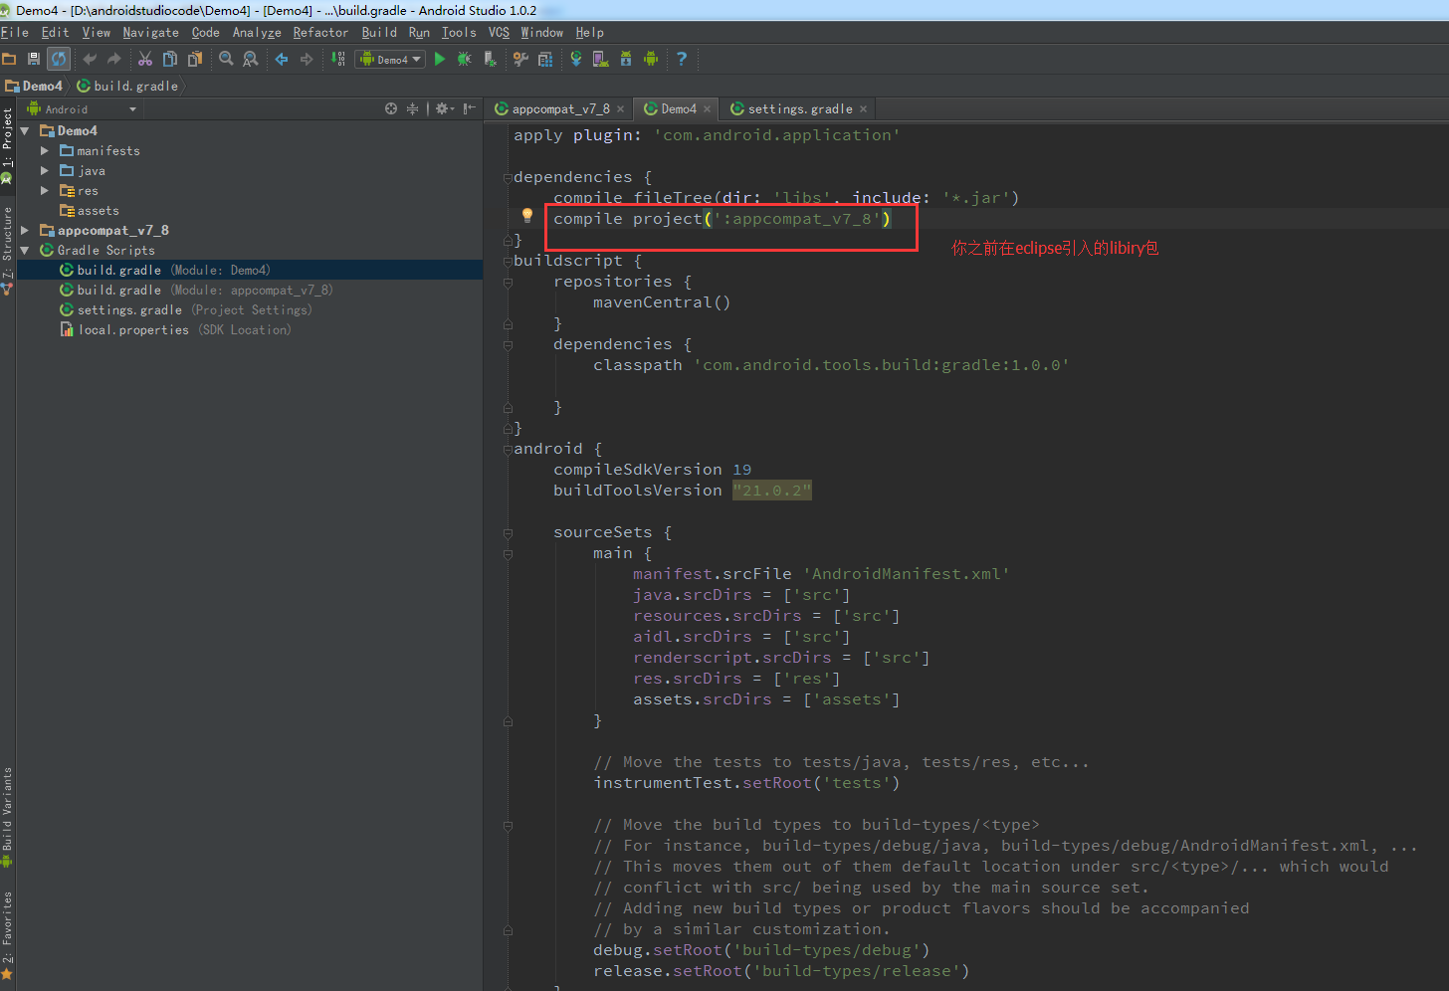Click the Back navigation arrow
Image resolution: width=1449 pixels, height=991 pixels.
(282, 59)
